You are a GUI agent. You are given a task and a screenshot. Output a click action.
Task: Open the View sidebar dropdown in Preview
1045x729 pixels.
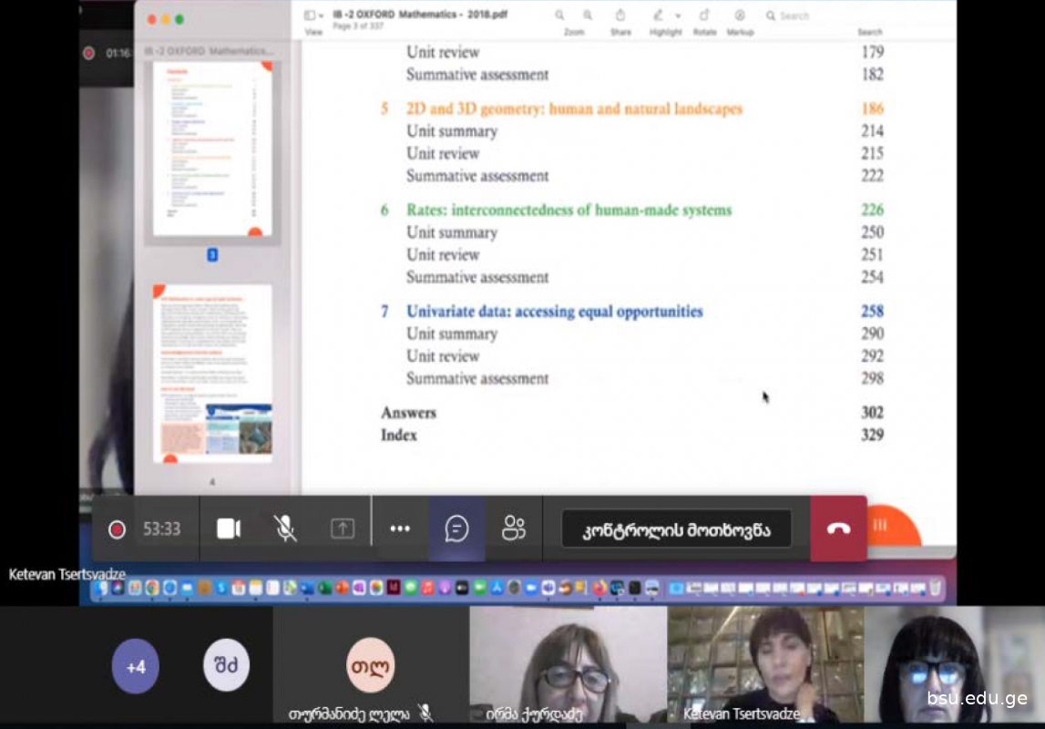coord(313,16)
